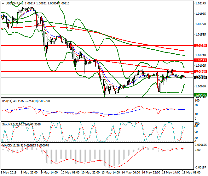Image resolution: width=208 pixels, height=176 pixels.
Task: Click the 1.01955 price scale value
Action: click(201, 14)
